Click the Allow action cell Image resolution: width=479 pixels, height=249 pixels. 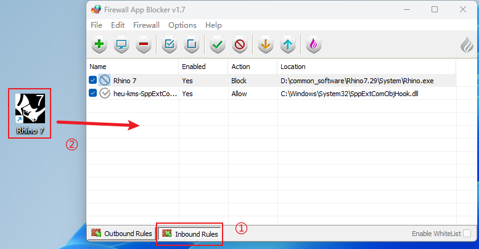(x=239, y=94)
